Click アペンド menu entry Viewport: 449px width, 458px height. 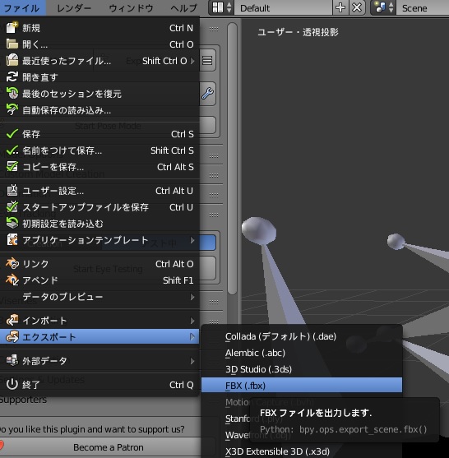point(100,280)
